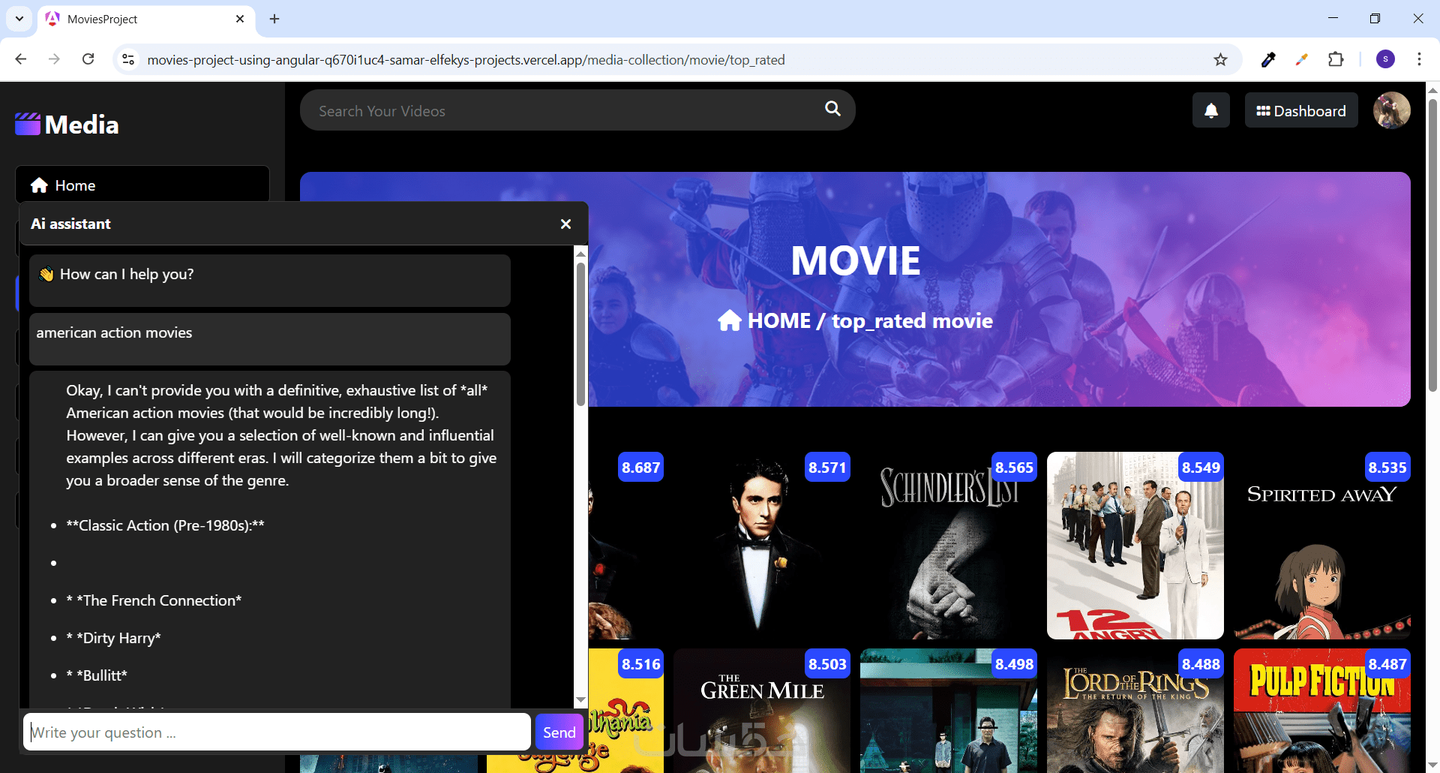
Task: Click the 8.687 rating badge
Action: tap(640, 468)
